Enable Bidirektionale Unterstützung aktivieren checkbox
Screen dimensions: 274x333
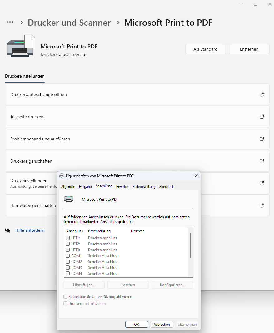pos(66,297)
